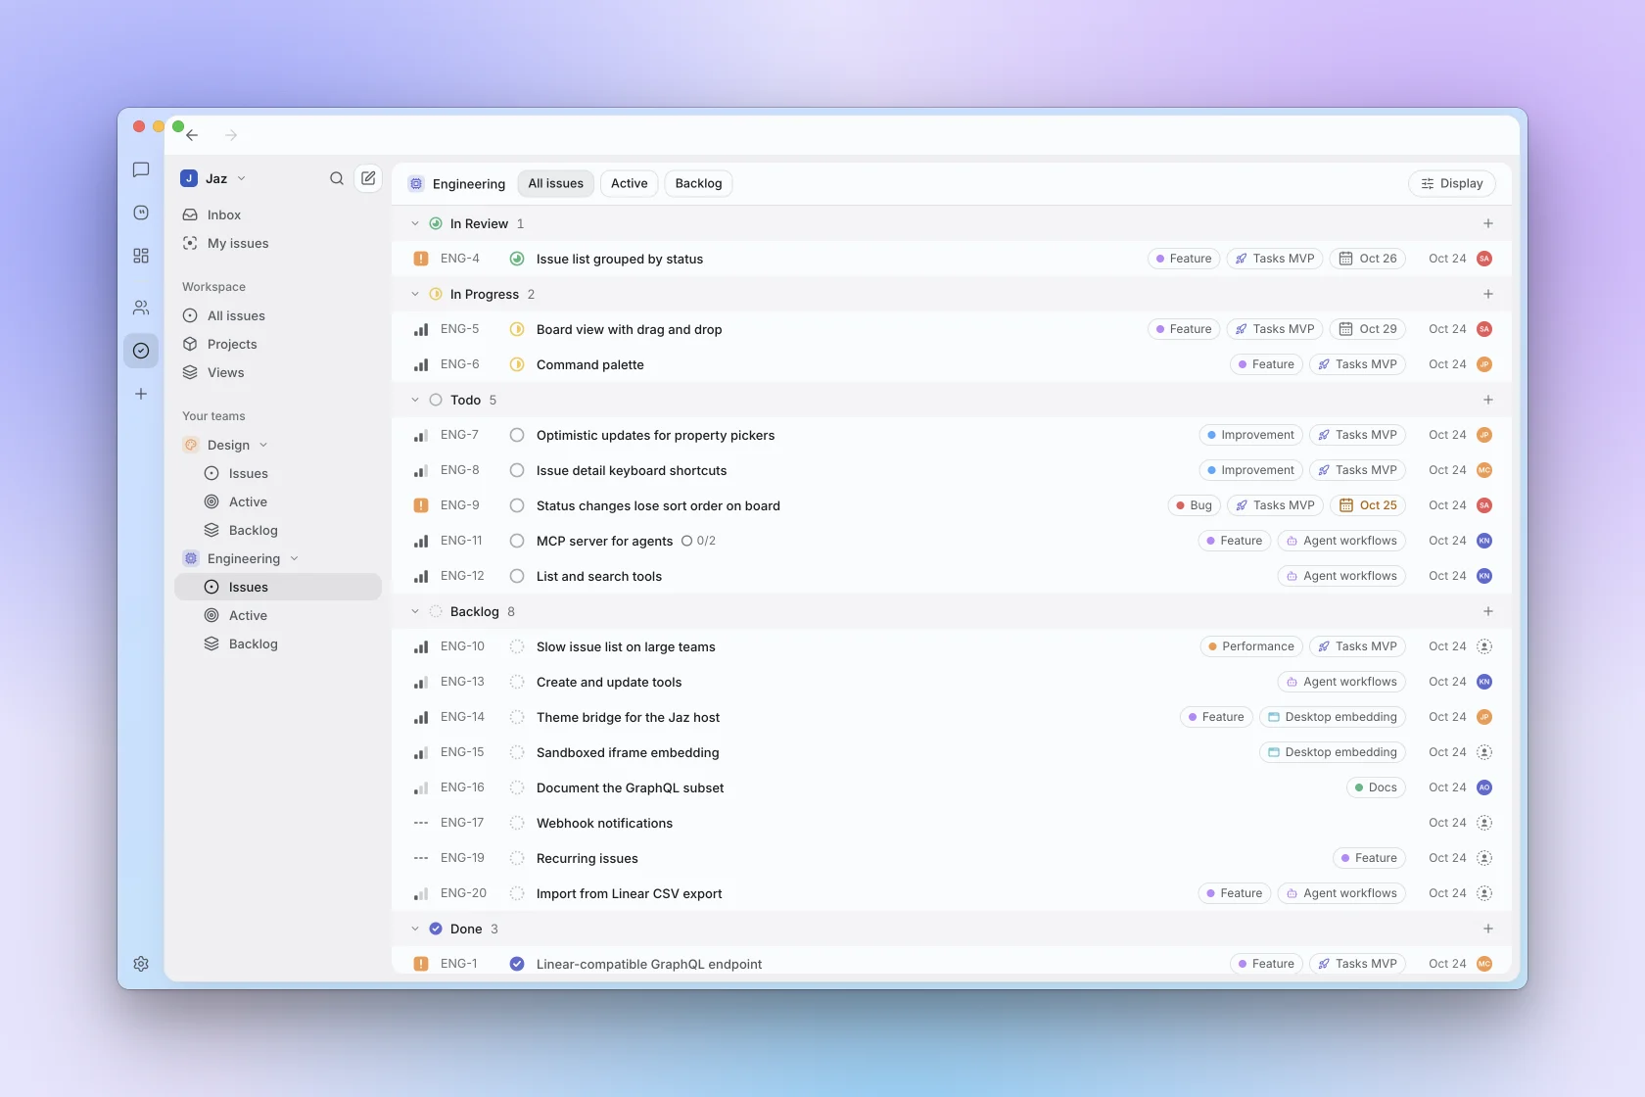The image size is (1645, 1097).
Task: Open the Display options button
Action: coord(1452,183)
